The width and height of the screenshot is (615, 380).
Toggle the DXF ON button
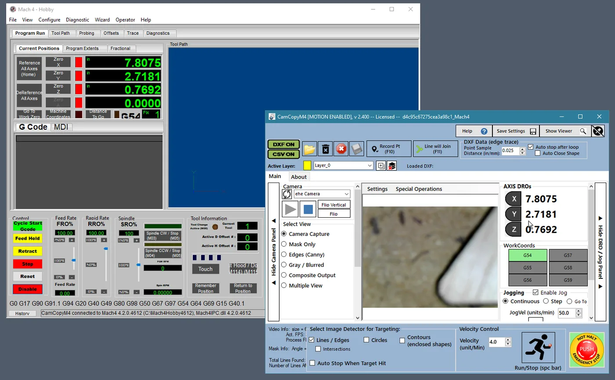coord(284,144)
